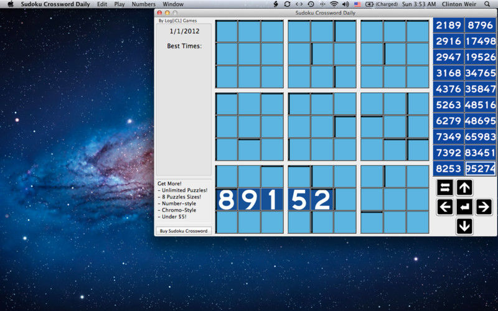This screenshot has width=498, height=311.
Task: Select number tile 65983
Action: 480,137
